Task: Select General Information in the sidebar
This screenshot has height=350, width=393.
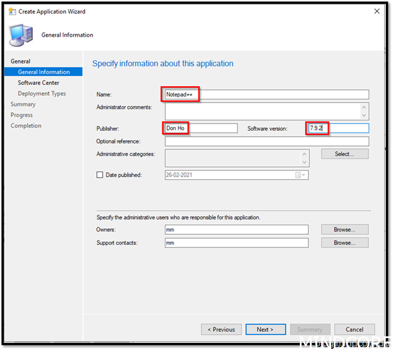Action: pyautogui.click(x=43, y=72)
